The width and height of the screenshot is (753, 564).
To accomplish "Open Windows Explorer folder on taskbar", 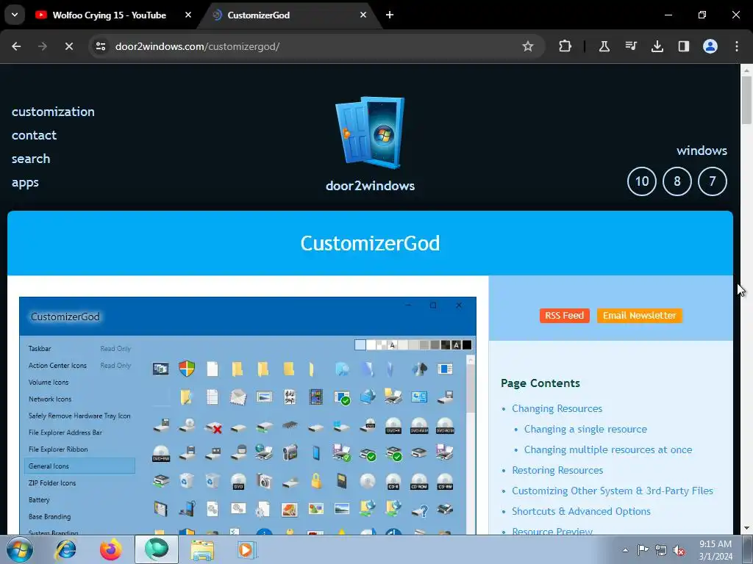I will tap(202, 549).
